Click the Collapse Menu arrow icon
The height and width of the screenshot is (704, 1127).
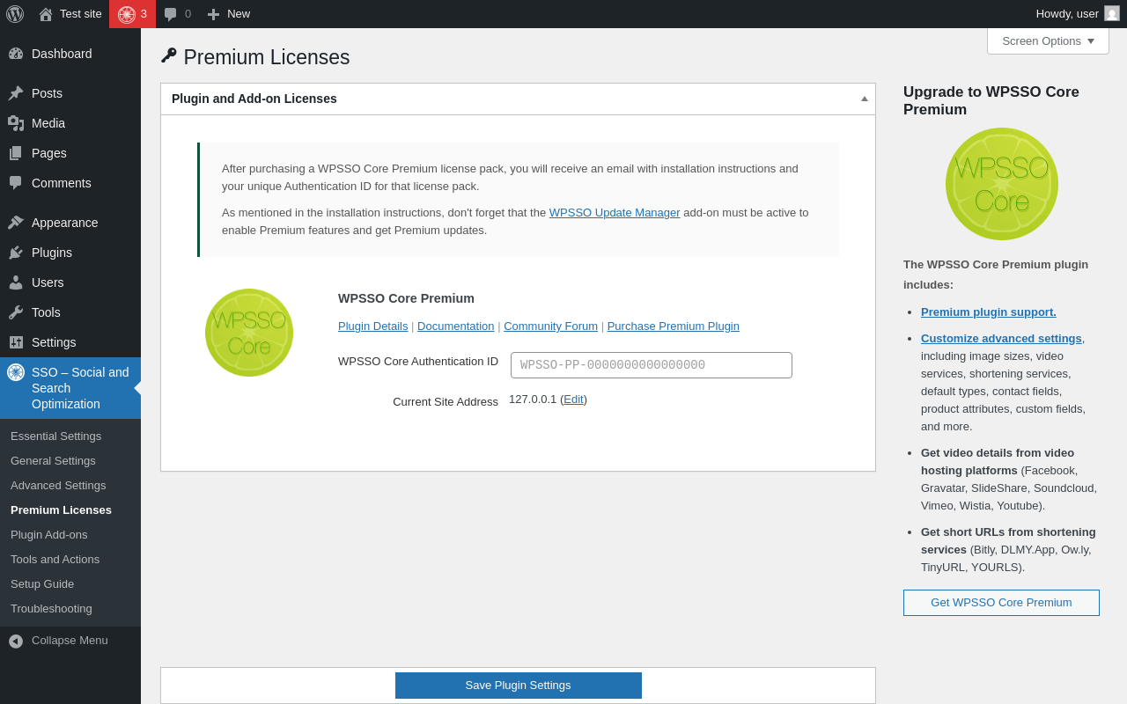point(16,642)
